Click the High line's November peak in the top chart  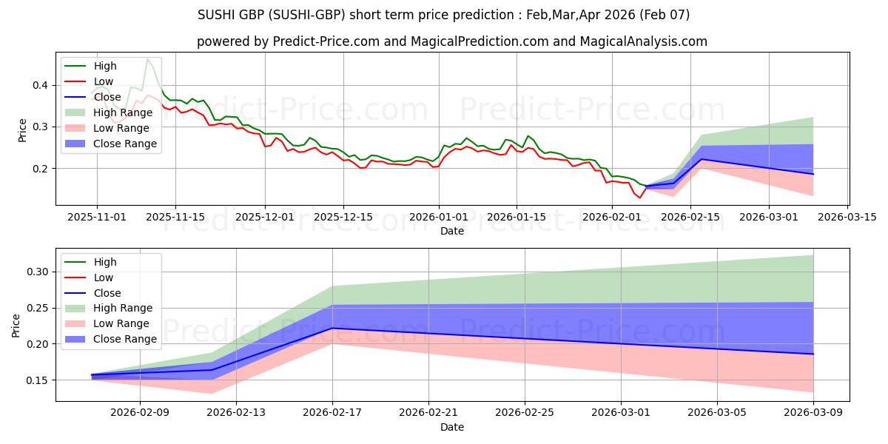click(147, 59)
